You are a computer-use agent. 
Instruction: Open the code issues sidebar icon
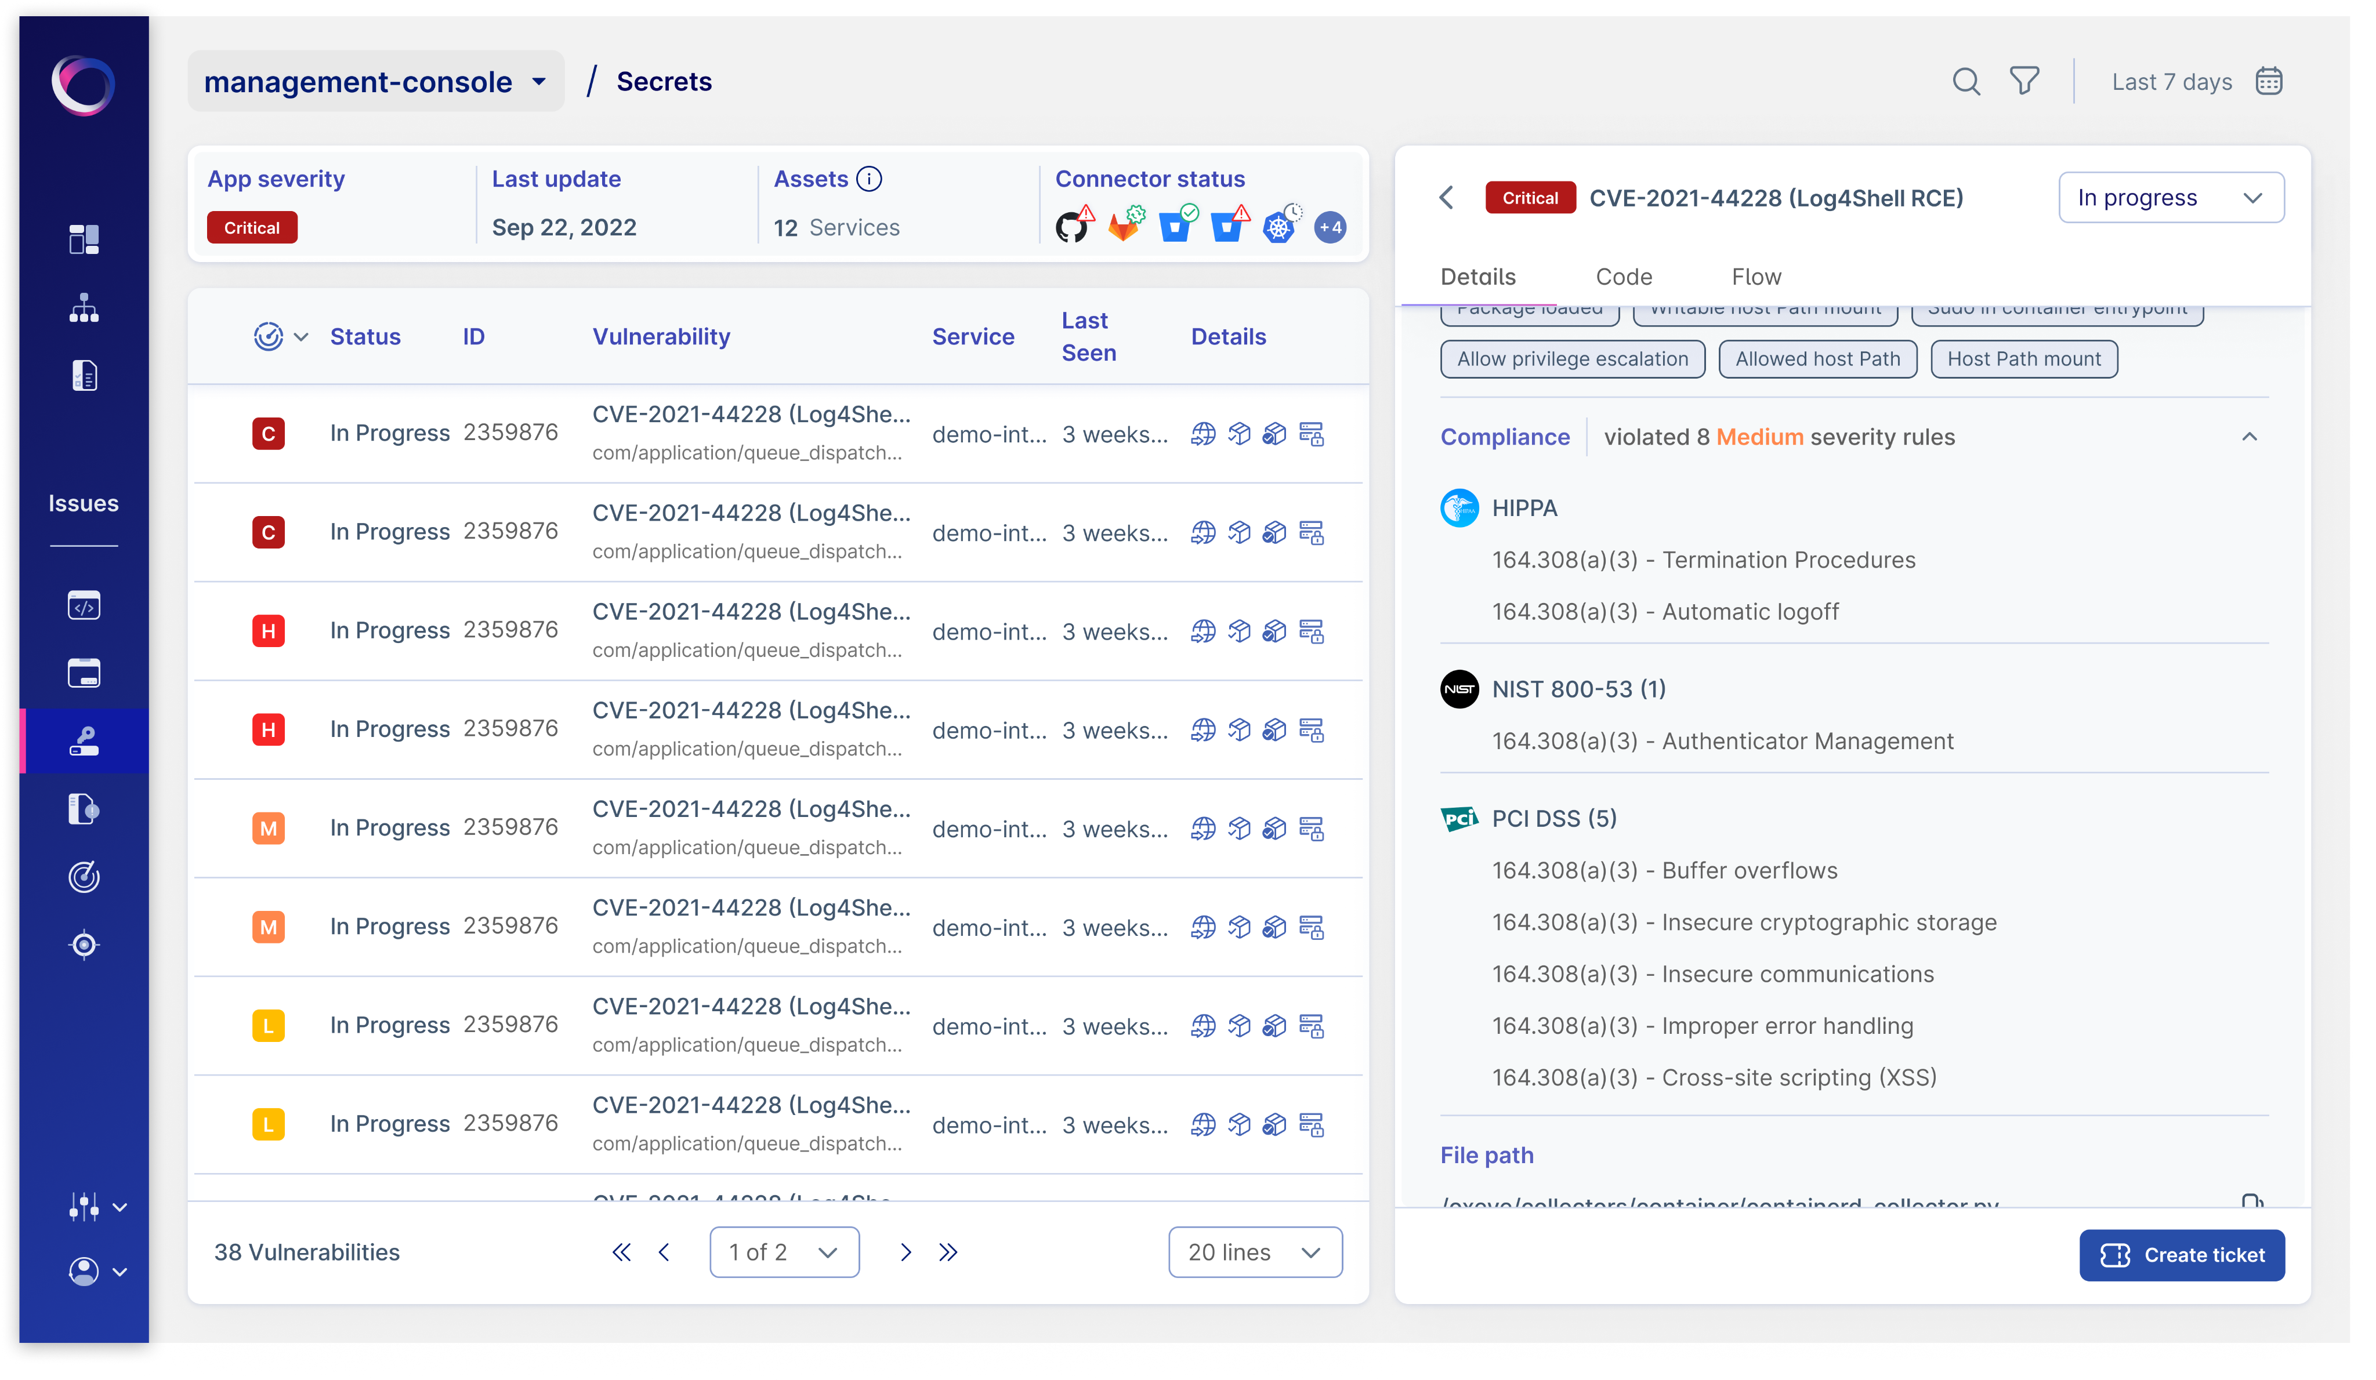click(x=84, y=605)
